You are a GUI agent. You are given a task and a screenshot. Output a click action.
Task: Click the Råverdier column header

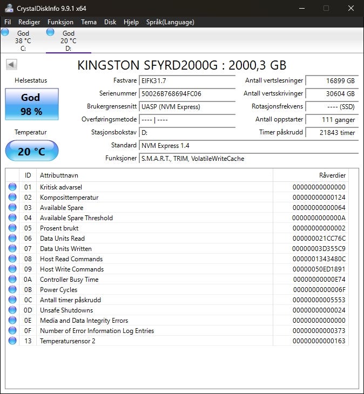[311, 175]
